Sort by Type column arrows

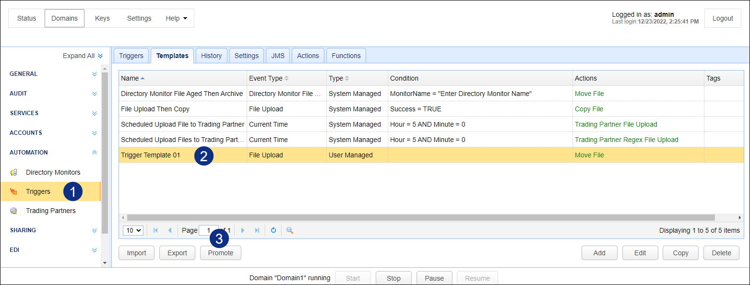tap(347, 78)
